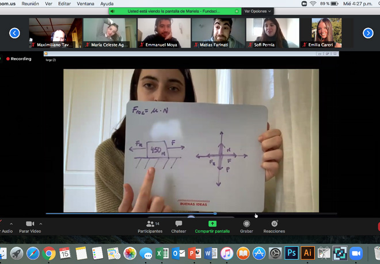Image resolution: width=380 pixels, height=264 pixels.
Task: Open the Ventana menu
Action: (85, 3)
